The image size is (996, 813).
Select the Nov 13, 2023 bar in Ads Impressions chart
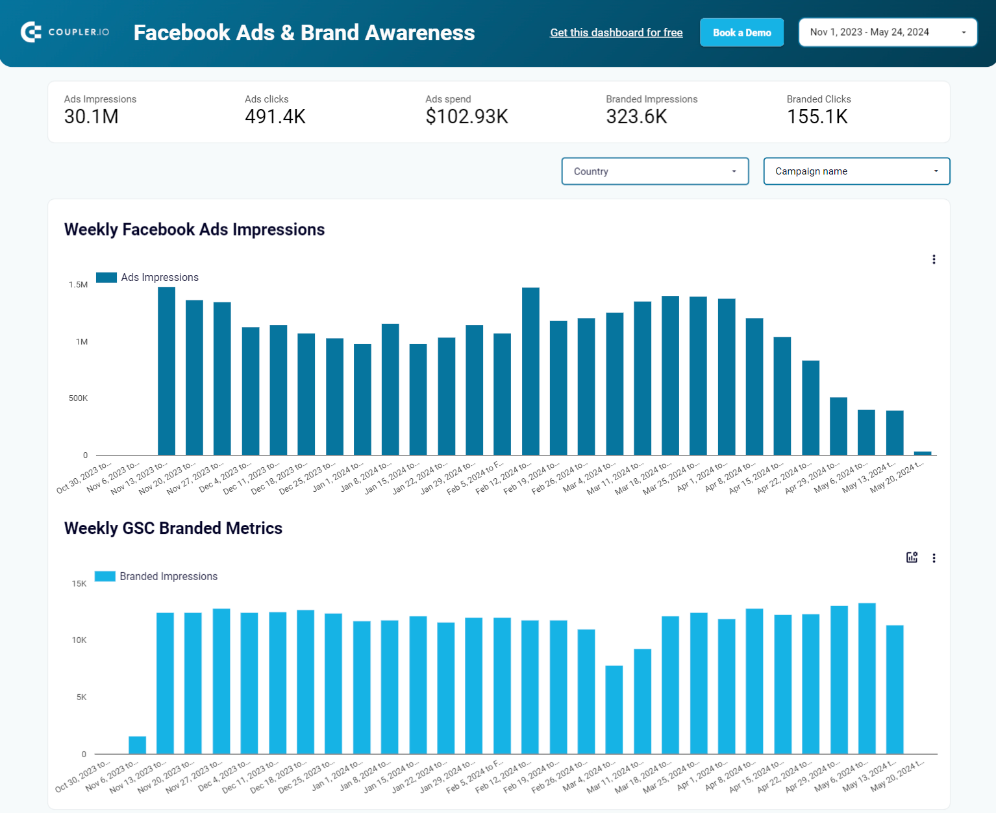(166, 371)
